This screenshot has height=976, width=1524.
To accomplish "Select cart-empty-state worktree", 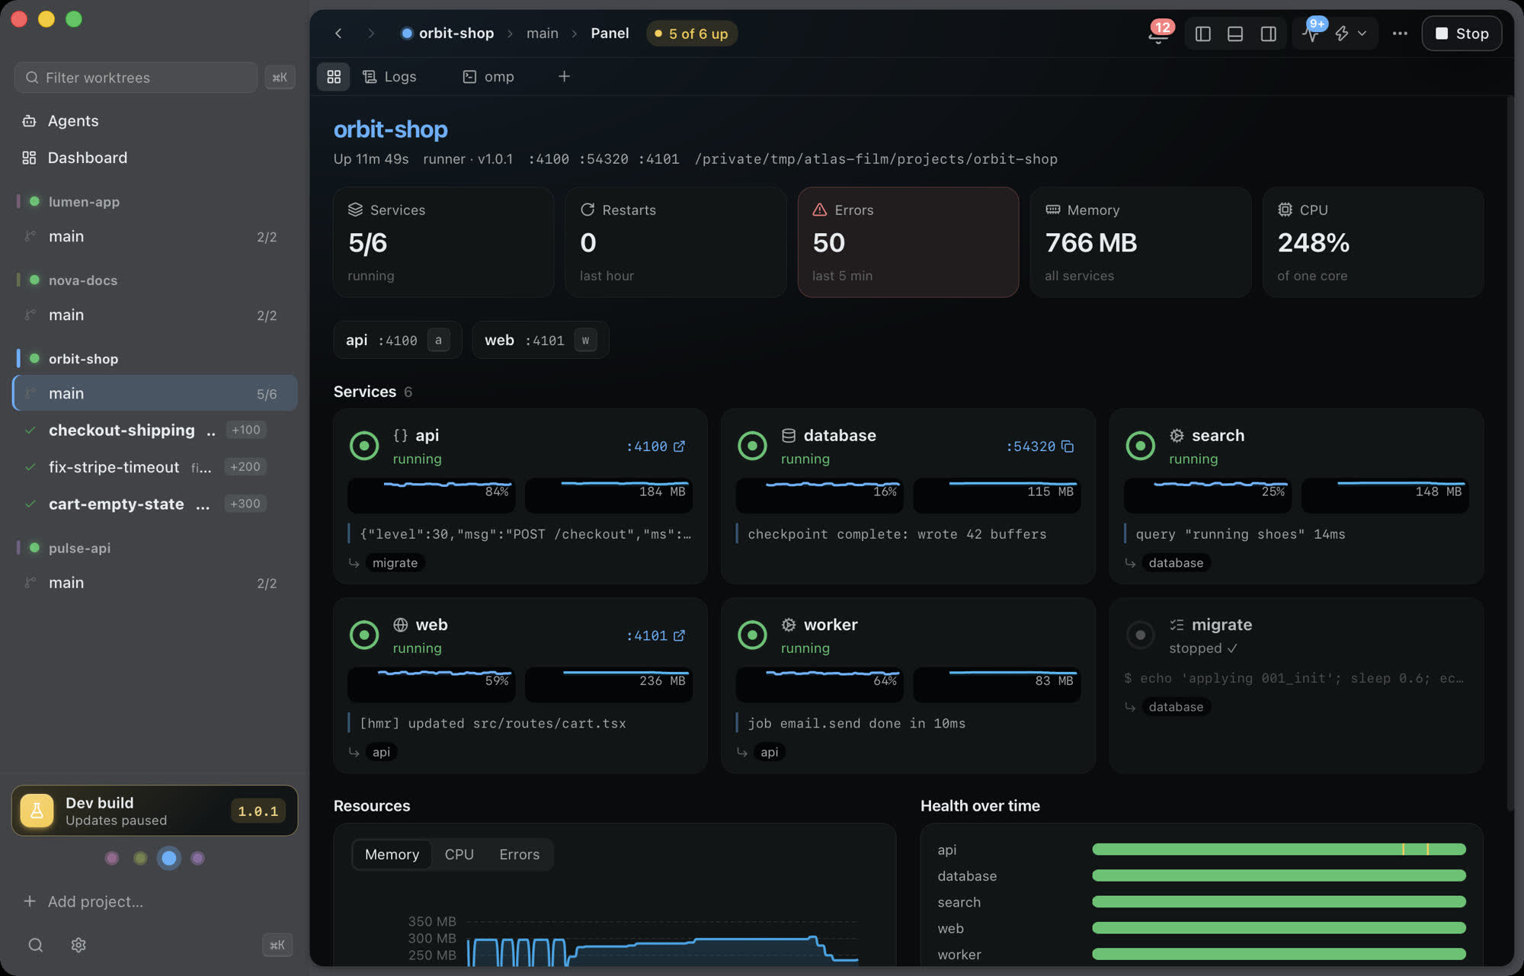I will pos(155,504).
